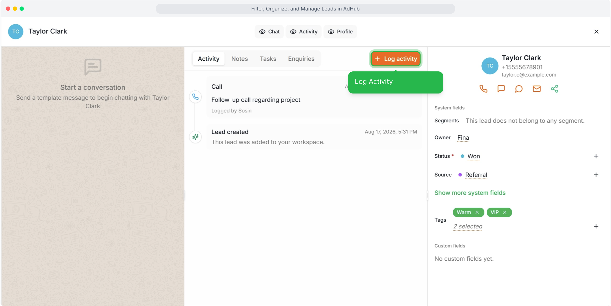Open the Owner dropdown showing Fina
The width and height of the screenshot is (611, 306).
(463, 138)
